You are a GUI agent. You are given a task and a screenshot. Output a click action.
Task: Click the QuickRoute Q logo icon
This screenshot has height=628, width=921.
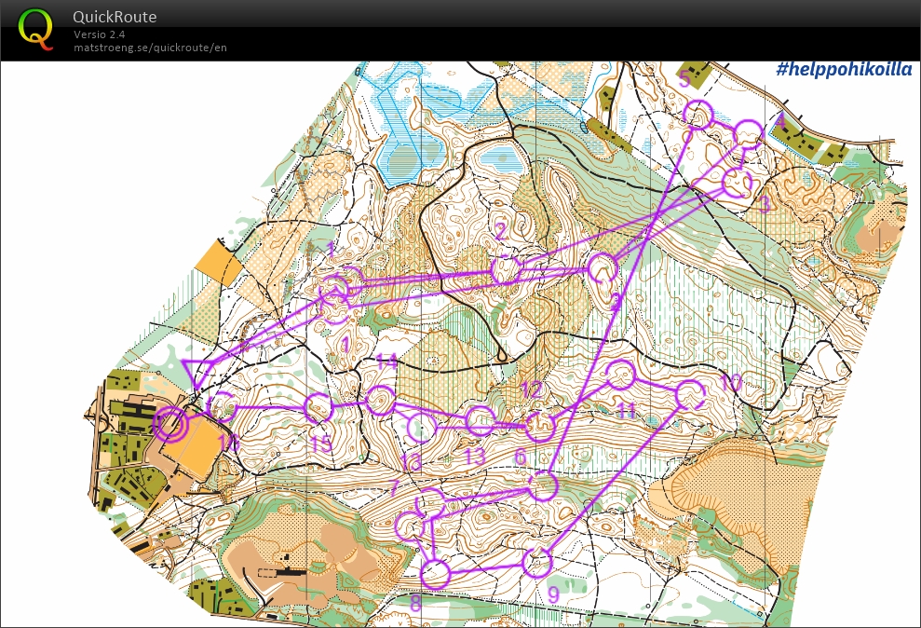pyautogui.click(x=35, y=29)
